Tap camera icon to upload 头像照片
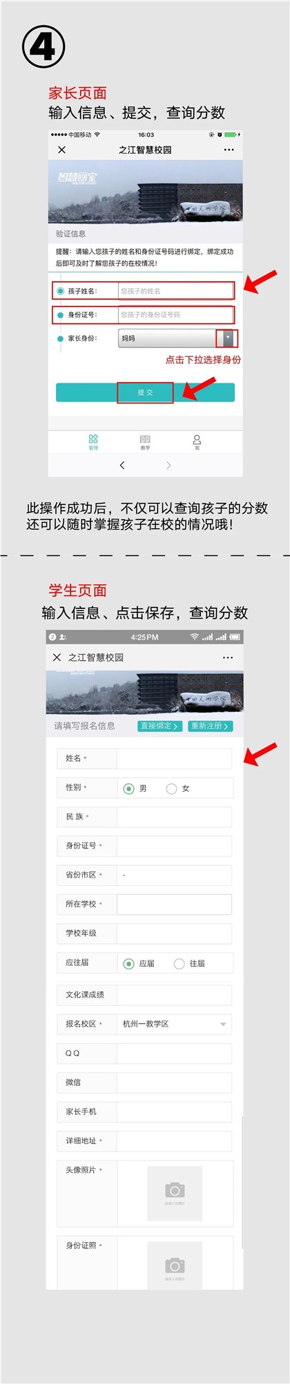This screenshot has height=1384, width=290. pos(175,1192)
